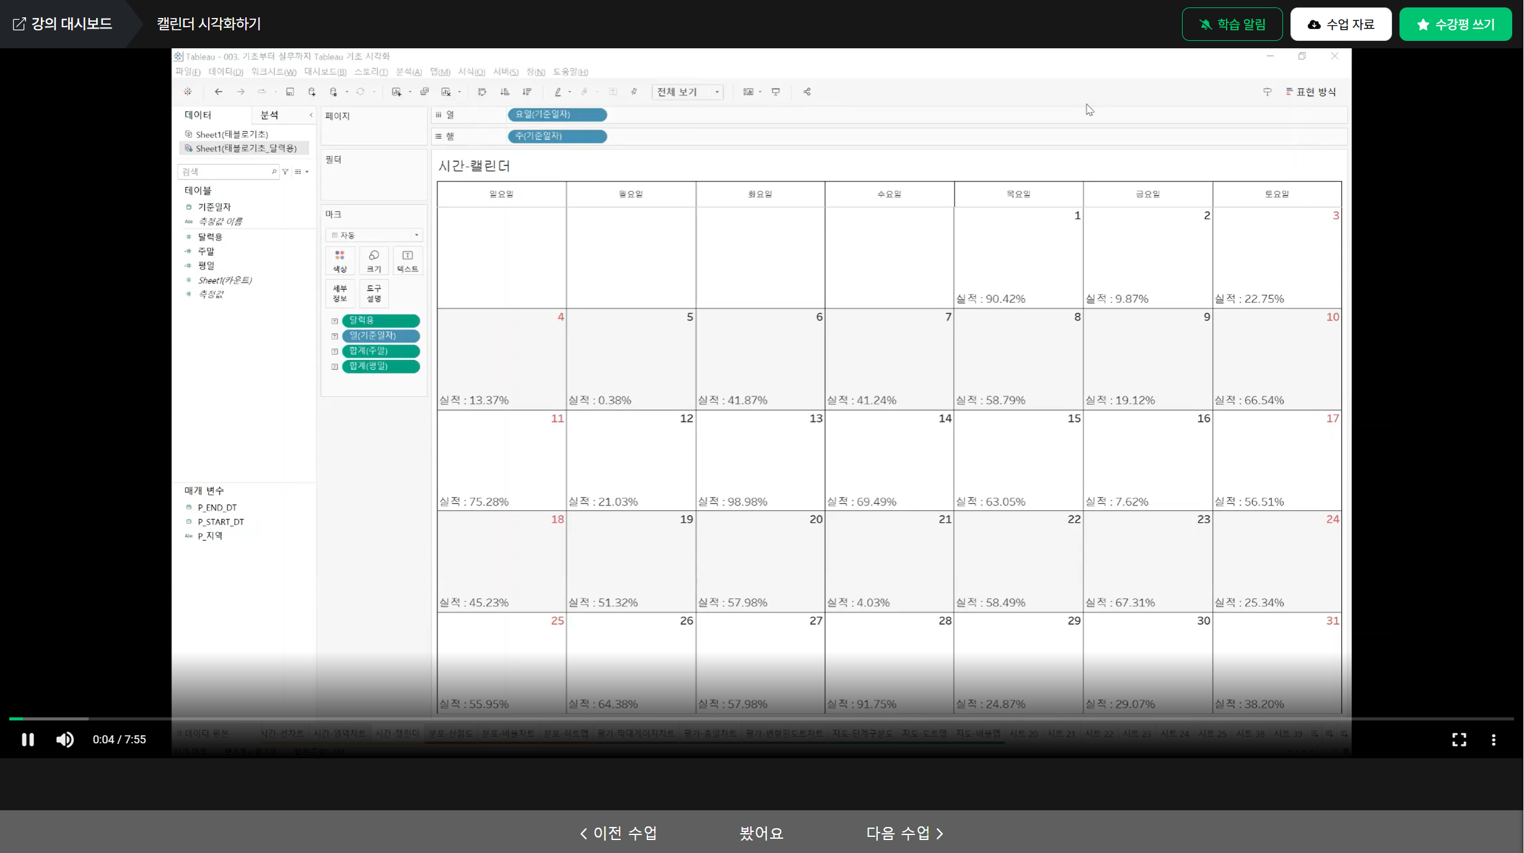Click the 봤어요 button
1524x853 pixels.
(761, 833)
